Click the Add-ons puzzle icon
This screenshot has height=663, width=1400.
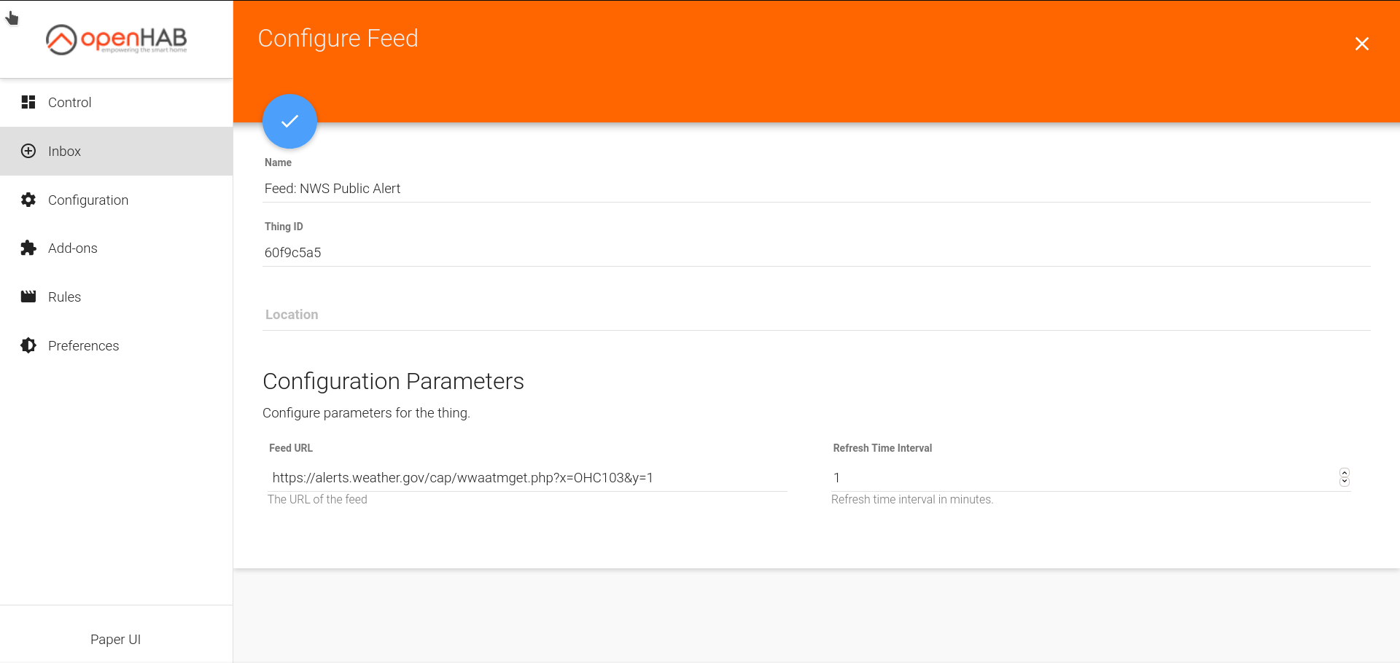[28, 248]
